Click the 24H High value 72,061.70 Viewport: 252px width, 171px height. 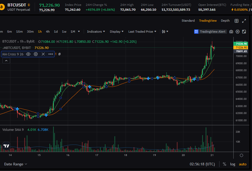click(x=128, y=10)
